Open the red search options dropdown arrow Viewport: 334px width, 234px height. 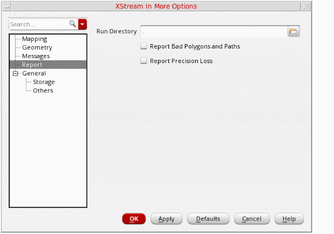[x=82, y=24]
